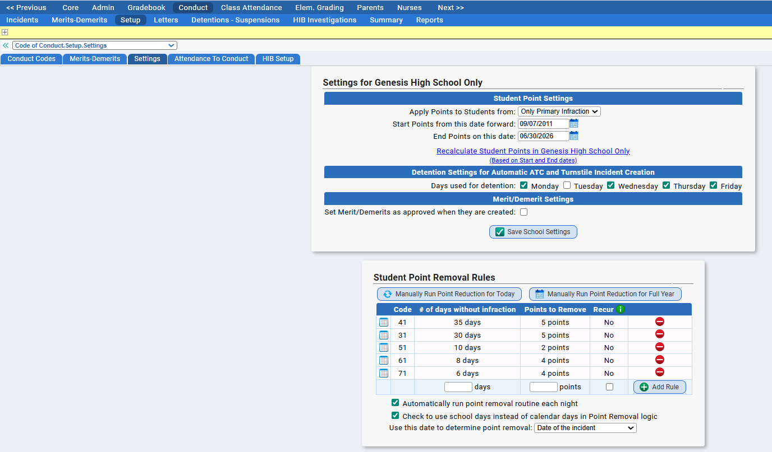Viewport: 772px width, 452px height.
Task: Switch to the Merits-Demerits tab beside Conduct Codes
Action: (x=95, y=59)
